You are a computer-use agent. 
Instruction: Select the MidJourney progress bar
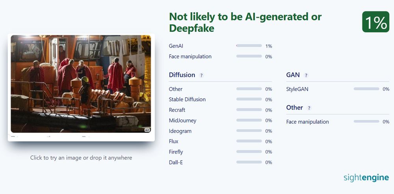pos(249,121)
